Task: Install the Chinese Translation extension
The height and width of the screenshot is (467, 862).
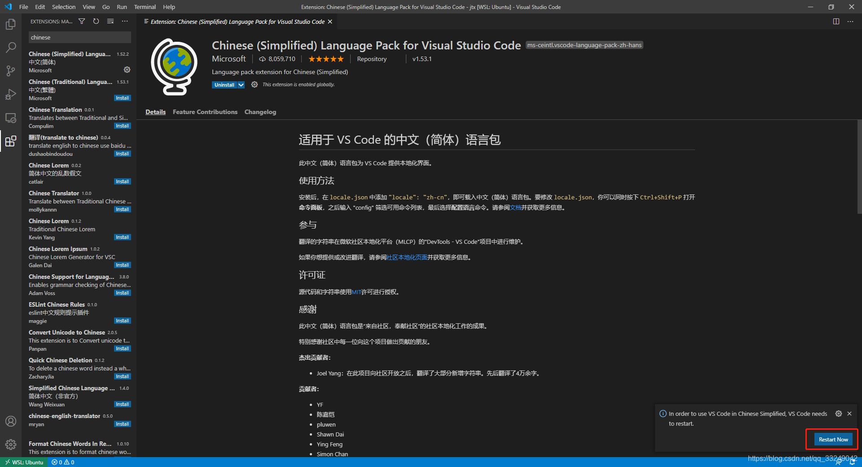Action: tap(122, 126)
